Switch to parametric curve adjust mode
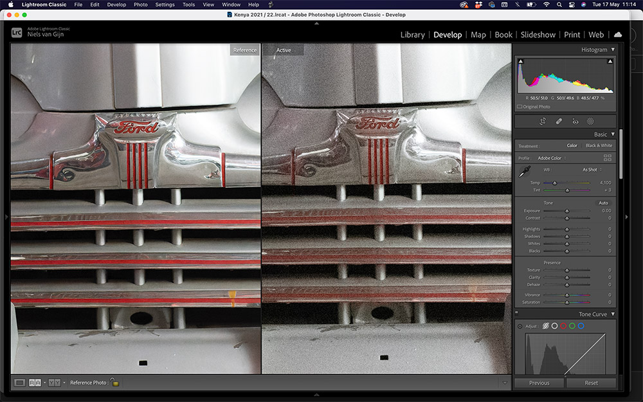The height and width of the screenshot is (402, 643). tap(545, 326)
